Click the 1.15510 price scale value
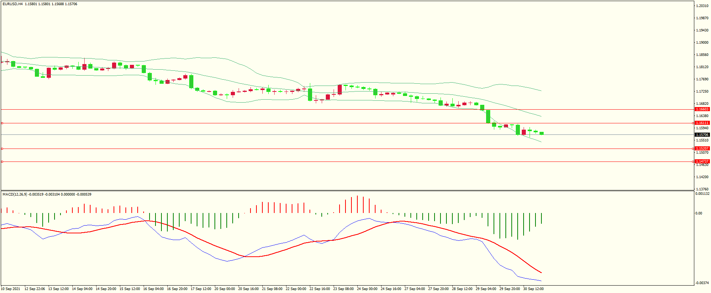Viewport: 711px width, 293px height. pos(702,140)
